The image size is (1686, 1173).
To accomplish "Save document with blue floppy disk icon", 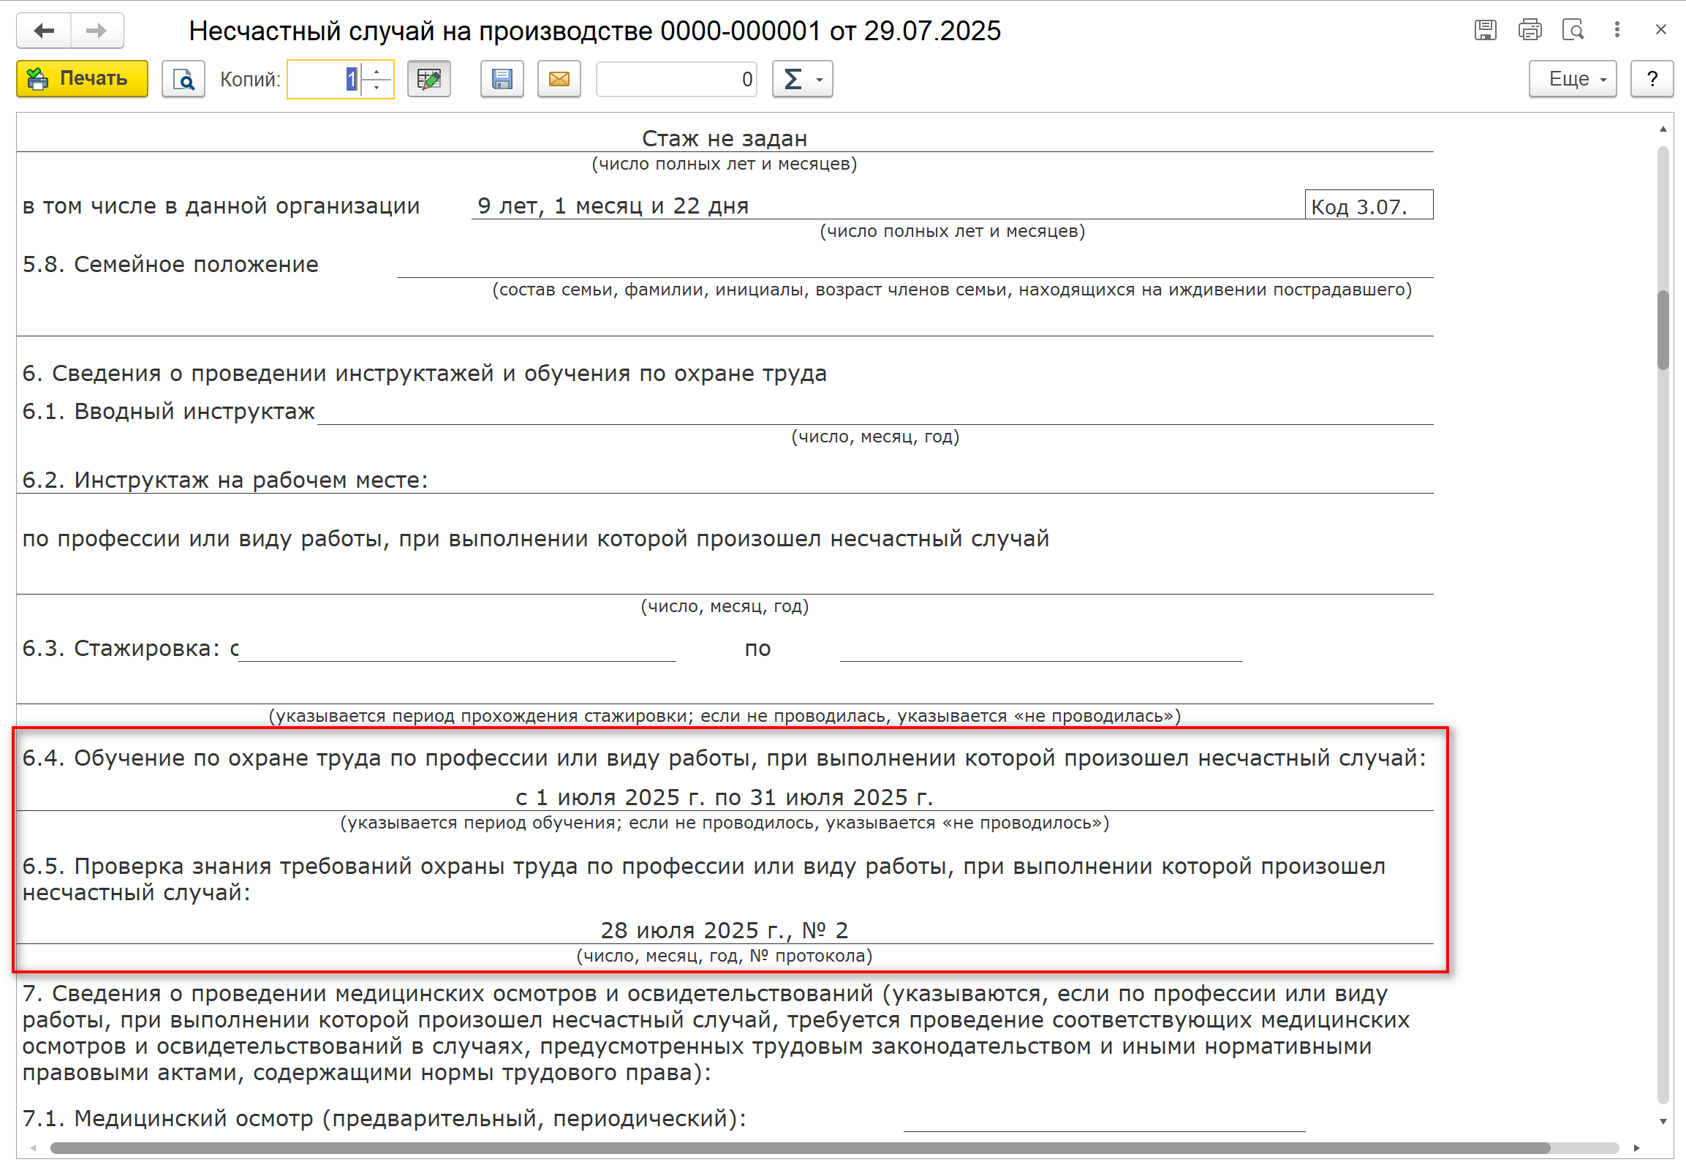I will click(x=502, y=78).
